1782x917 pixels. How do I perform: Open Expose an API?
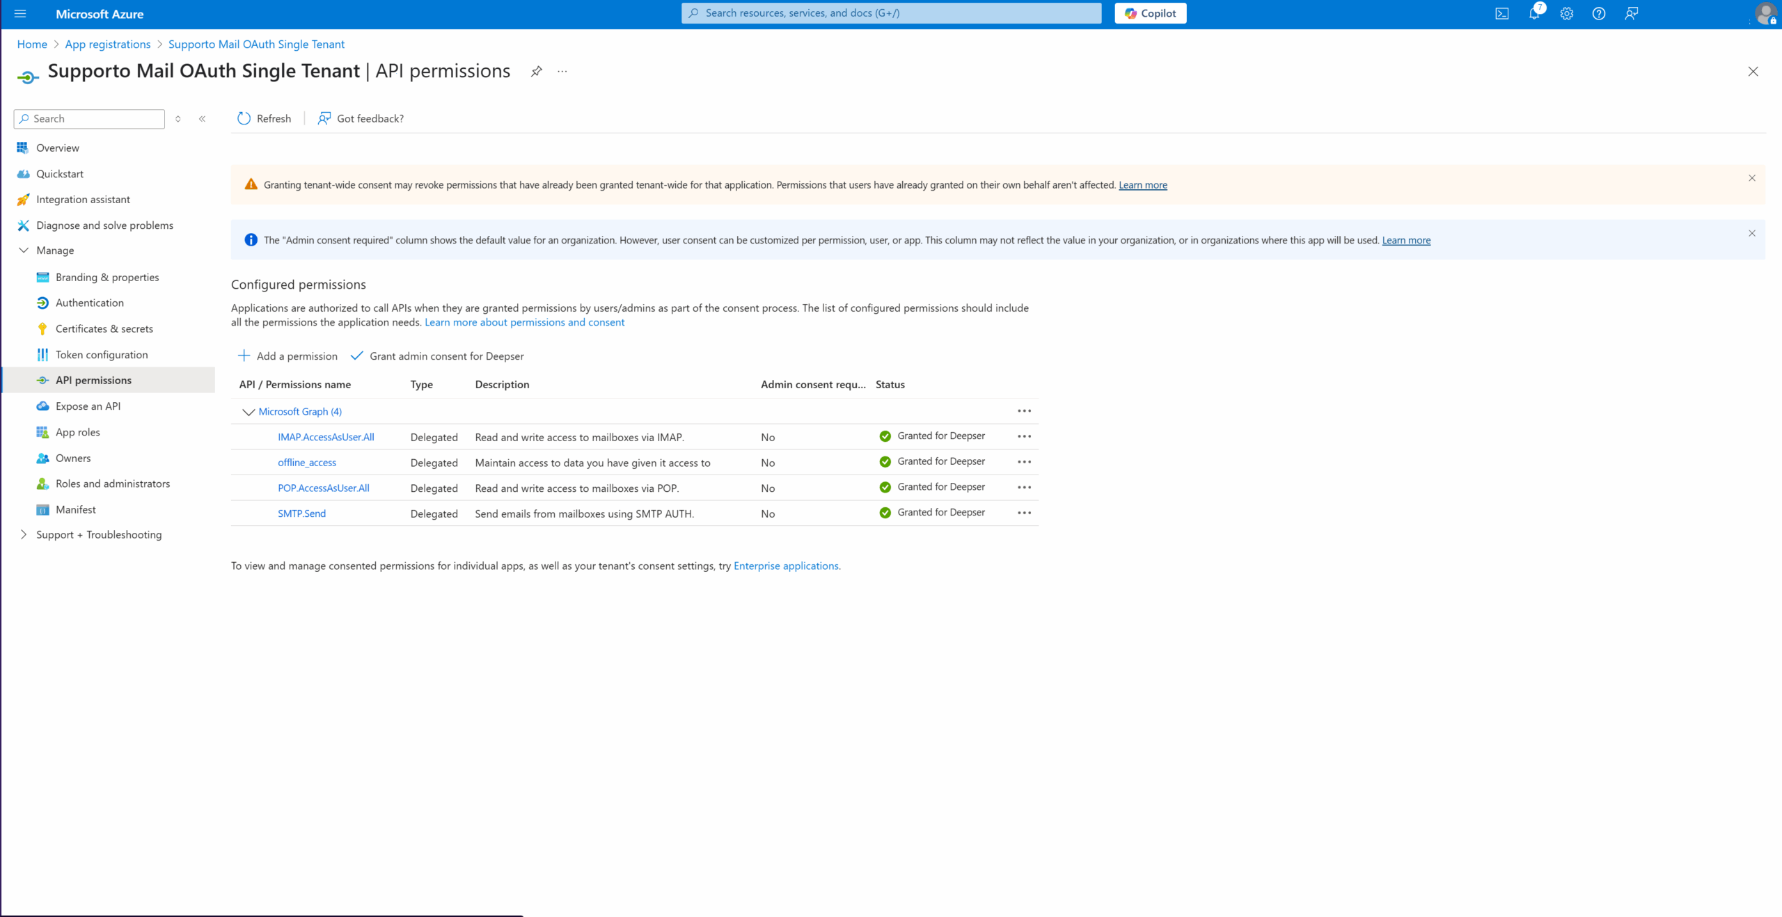point(88,406)
